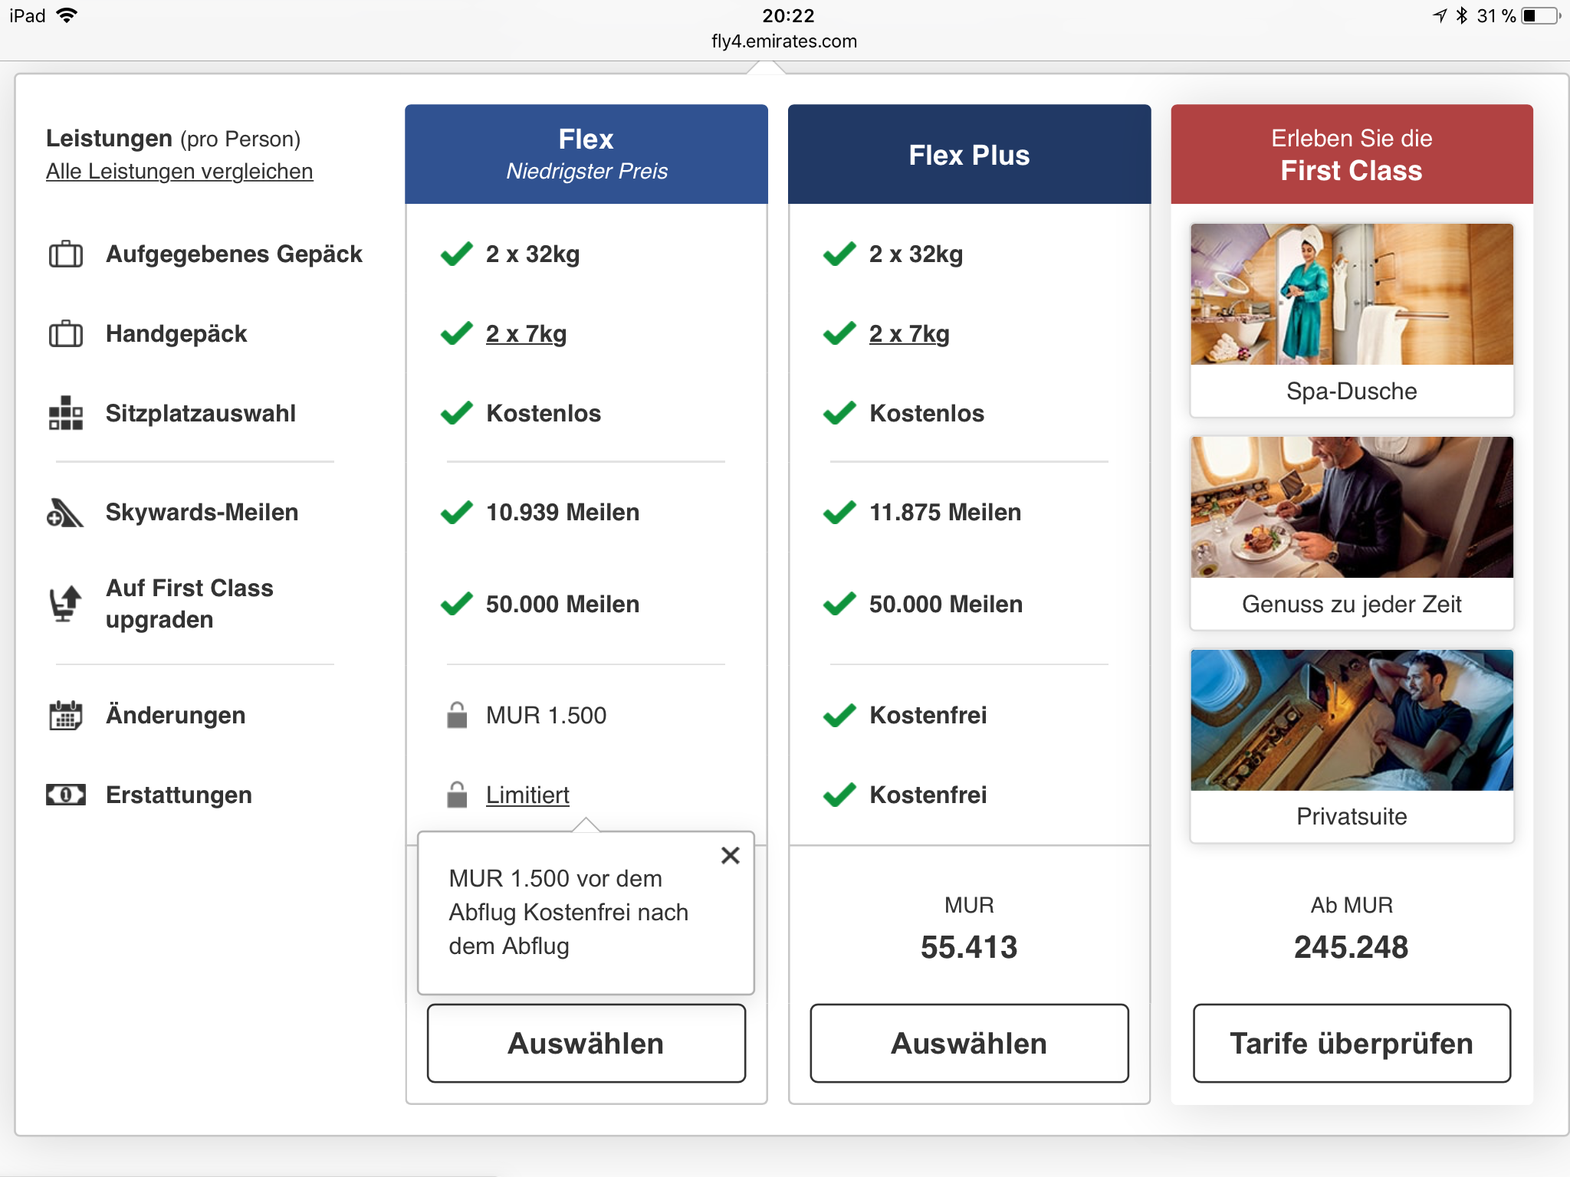
Task: Open the Spa-Dusche First Class photo
Action: pos(1352,294)
